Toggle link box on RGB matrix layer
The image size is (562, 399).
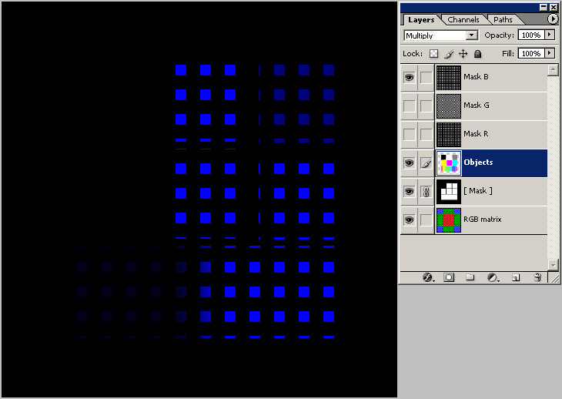427,220
